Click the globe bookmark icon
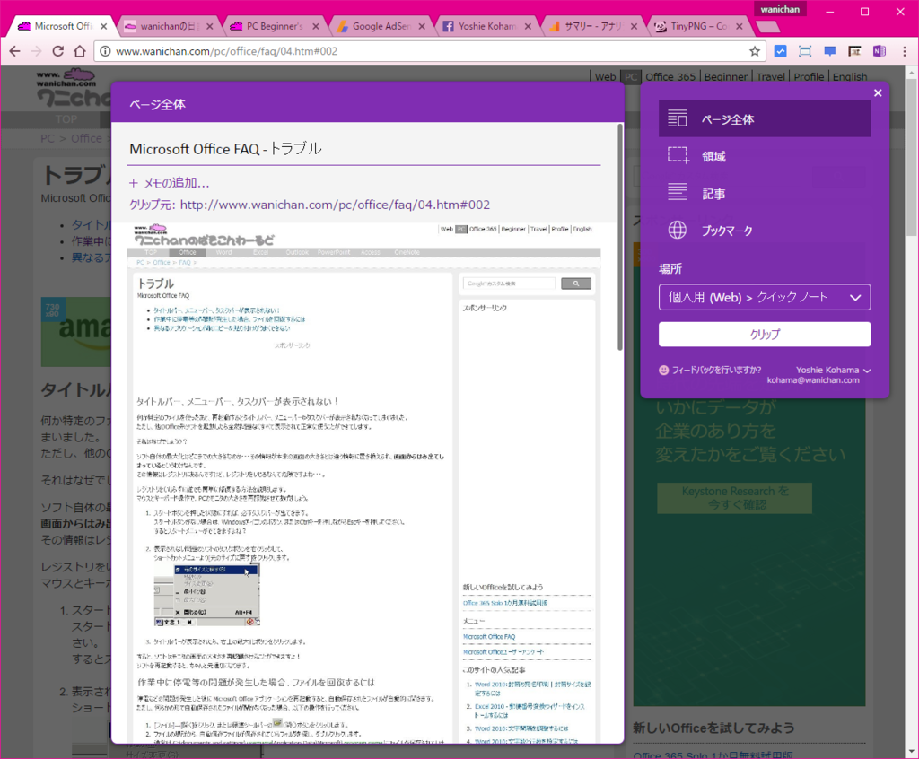The width and height of the screenshot is (919, 759). [678, 230]
